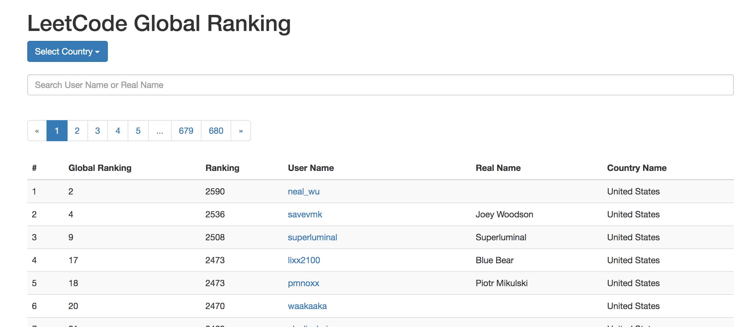Open lixx2100 user profile link

[x=304, y=260]
